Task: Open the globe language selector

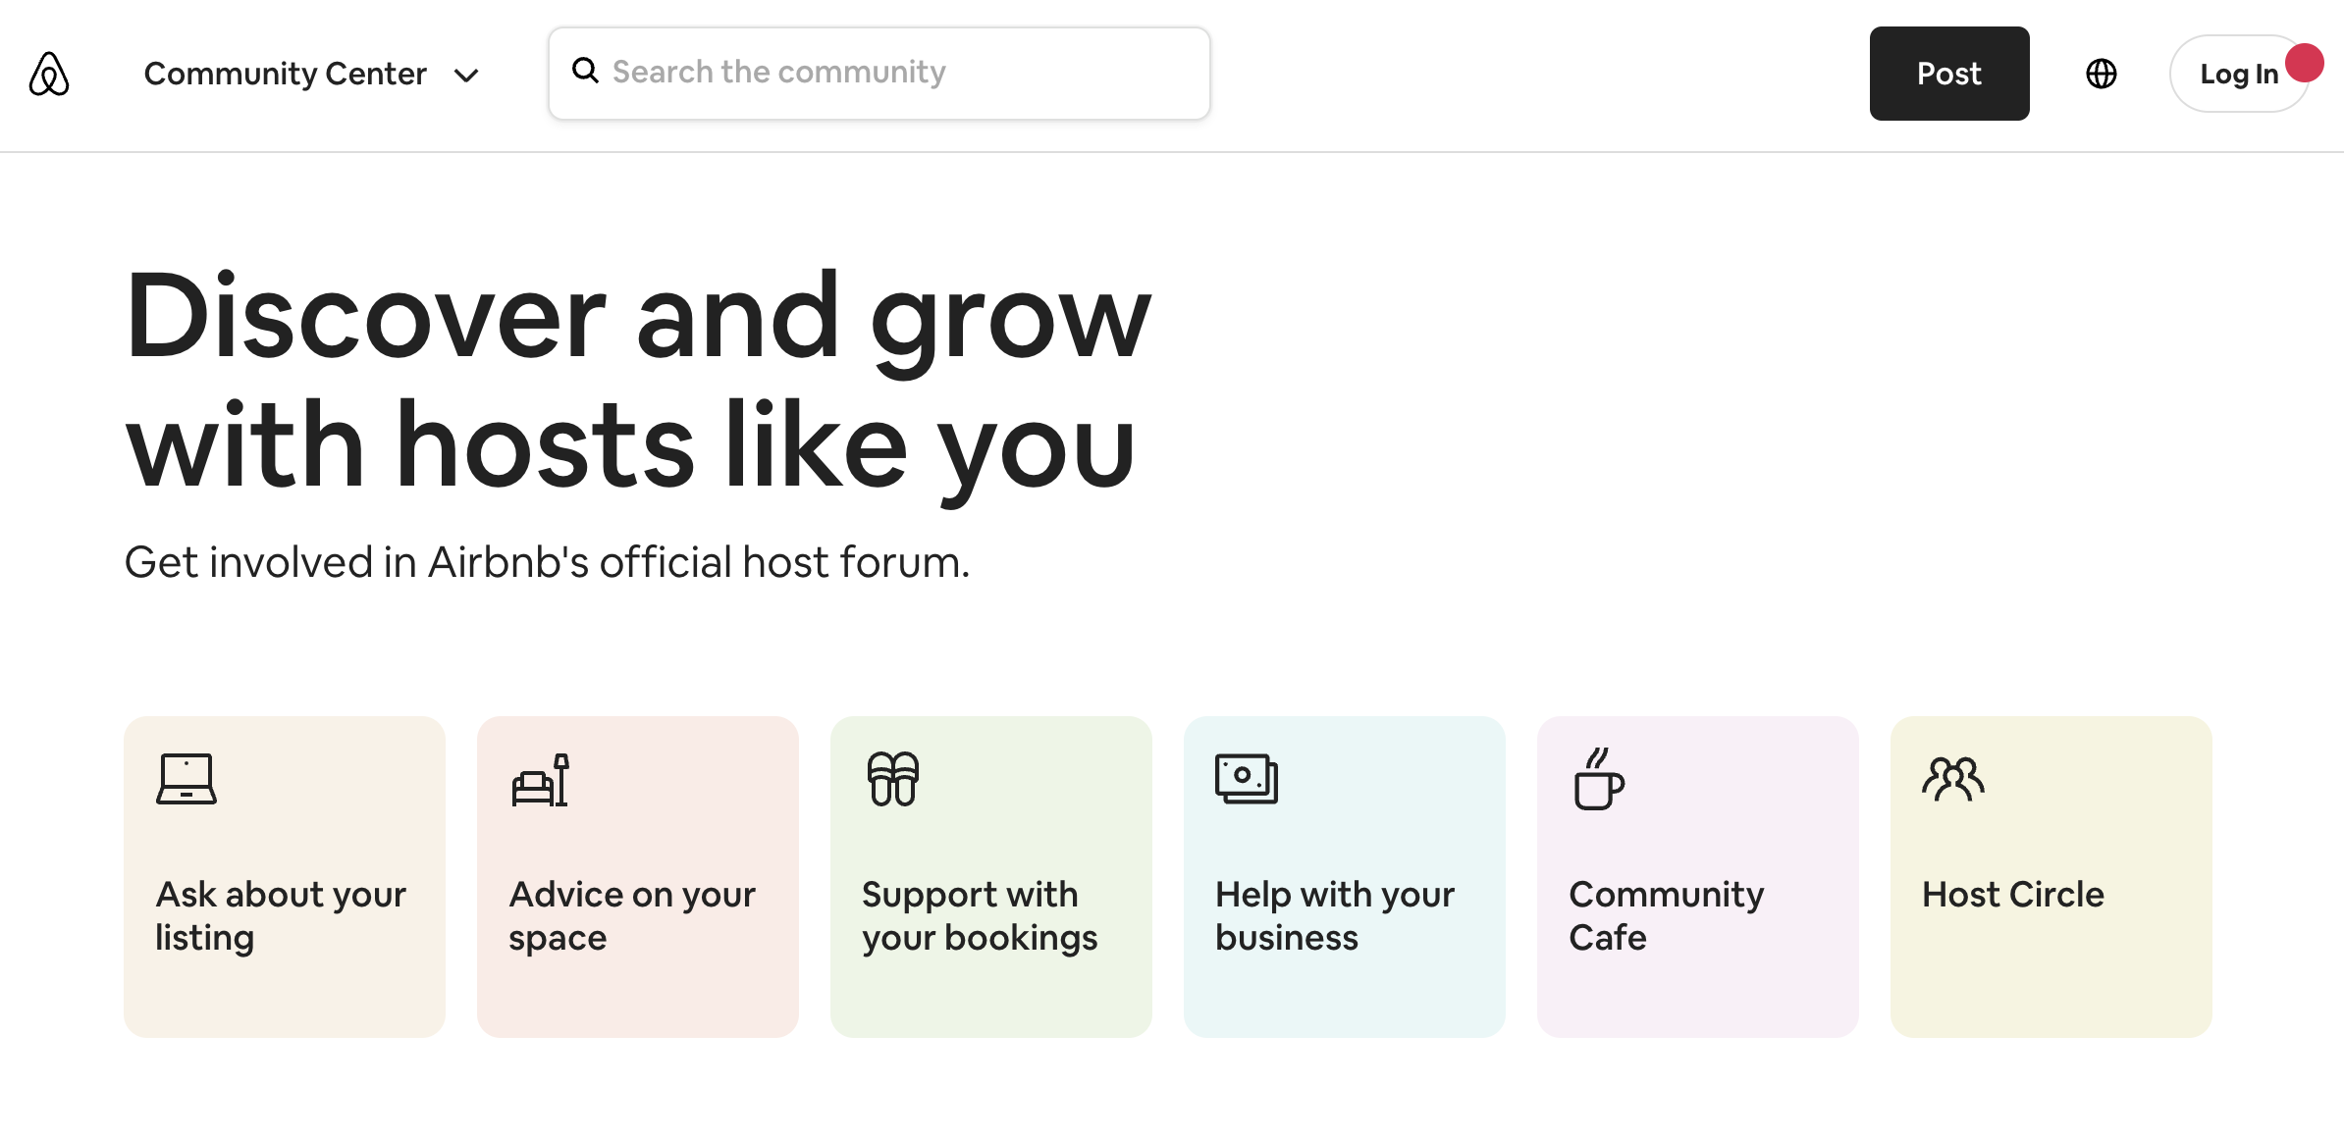Action: (2102, 74)
